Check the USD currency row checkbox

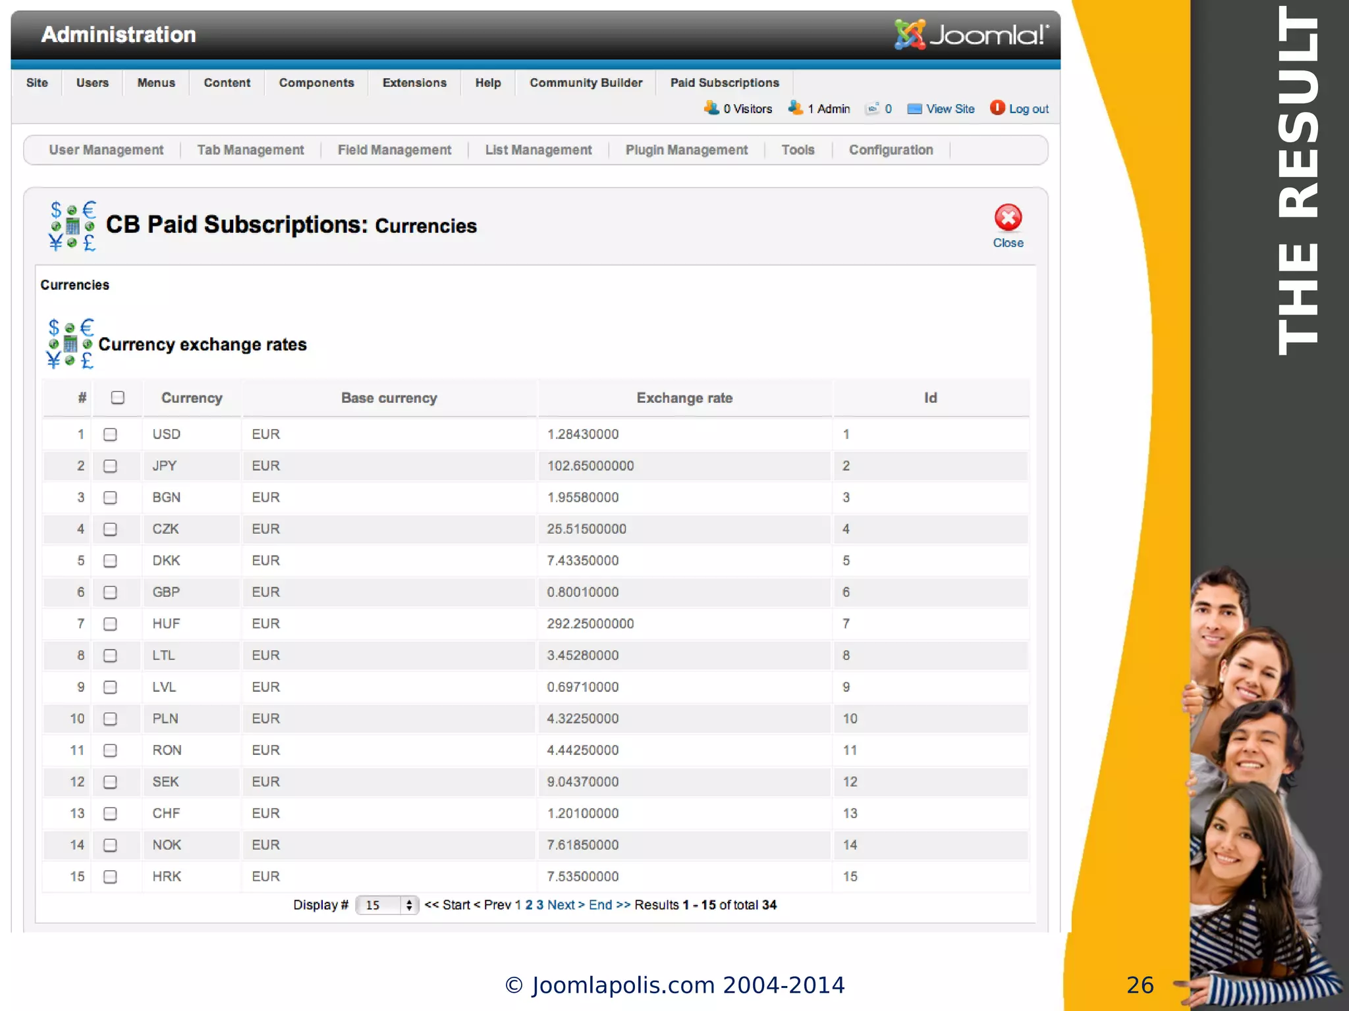click(110, 434)
